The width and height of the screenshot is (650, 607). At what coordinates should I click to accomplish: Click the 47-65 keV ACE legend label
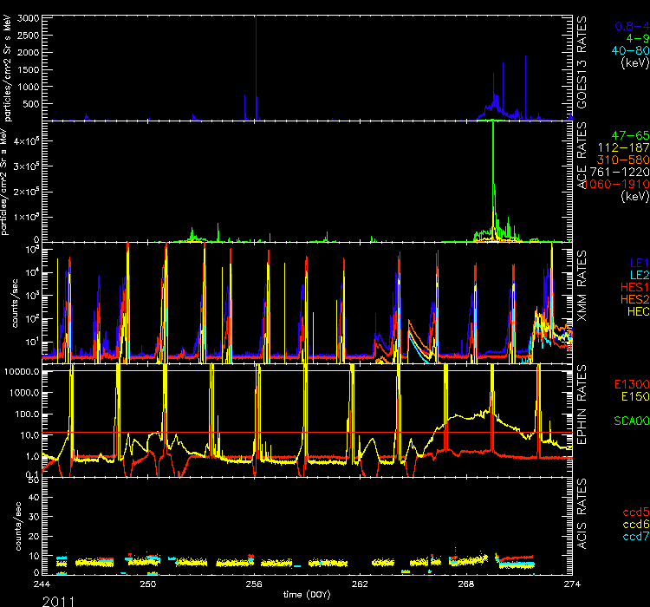point(628,136)
